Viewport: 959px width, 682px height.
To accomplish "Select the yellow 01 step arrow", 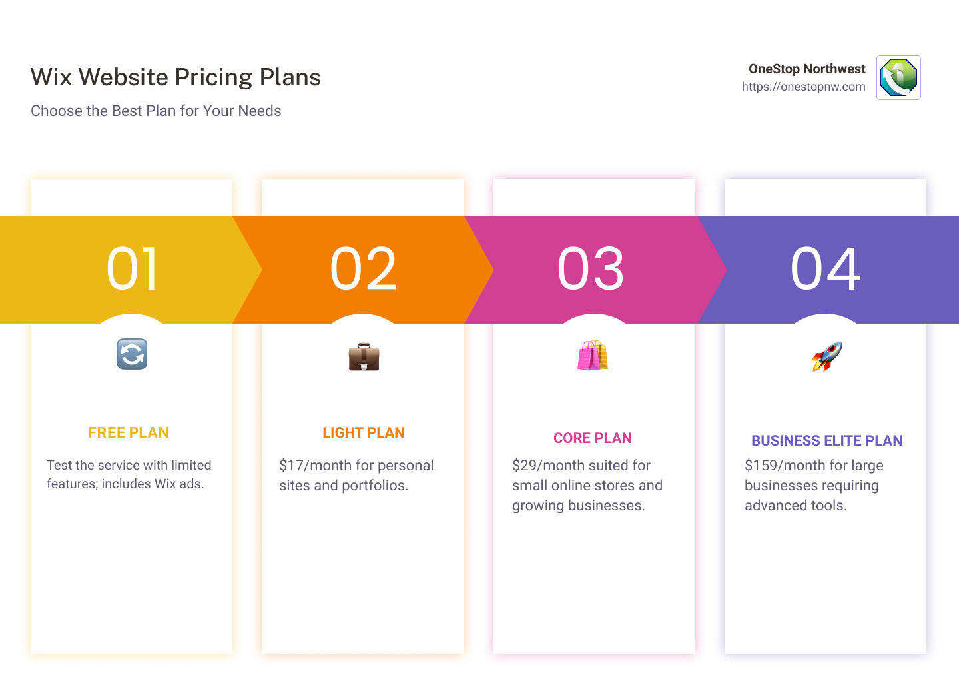I will [x=132, y=270].
